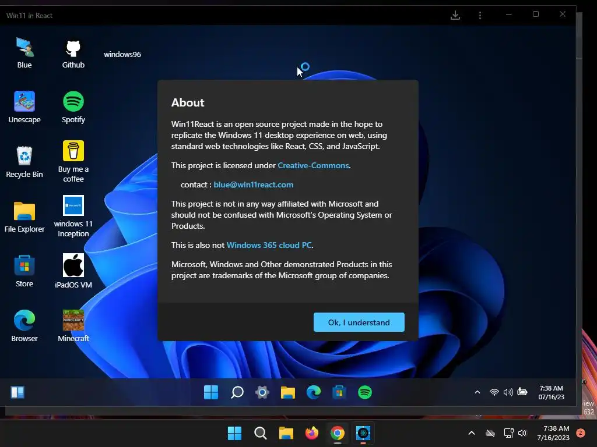Open the Github desktop shortcut
Screen dimensions: 597x447
click(x=73, y=53)
